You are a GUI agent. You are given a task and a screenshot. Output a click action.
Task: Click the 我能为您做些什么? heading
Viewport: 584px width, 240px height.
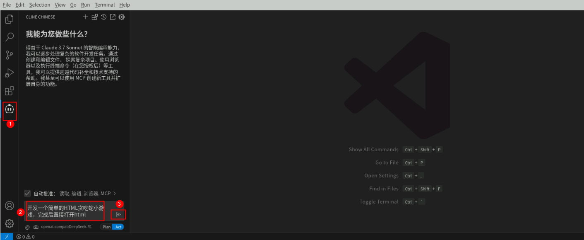[57, 34]
